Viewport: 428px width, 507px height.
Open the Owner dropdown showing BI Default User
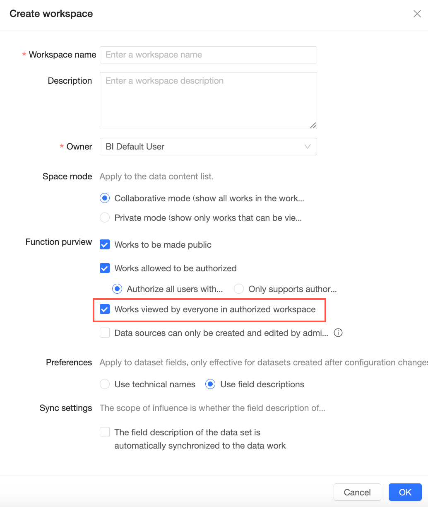(x=208, y=147)
